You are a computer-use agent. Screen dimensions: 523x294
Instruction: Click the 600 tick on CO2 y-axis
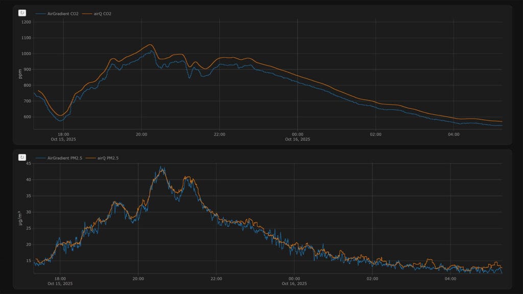tap(27, 117)
